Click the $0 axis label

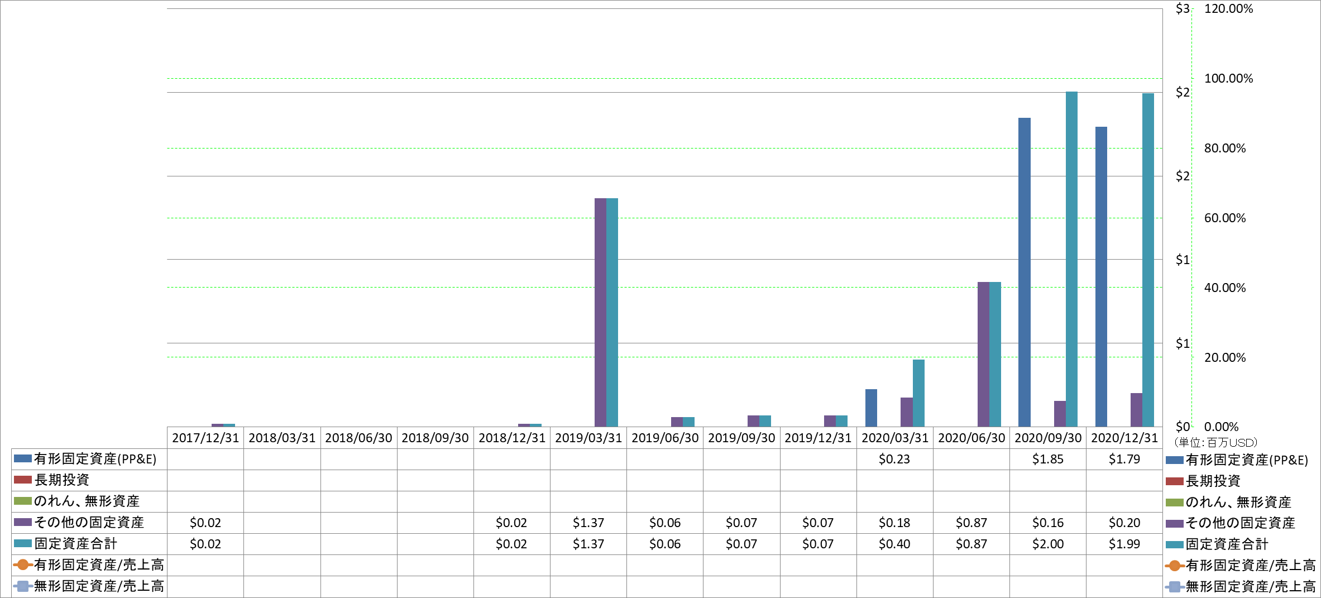point(1183,427)
